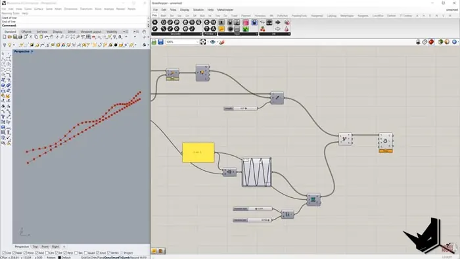Open Grasshopper file with green folder icon

tap(154, 42)
